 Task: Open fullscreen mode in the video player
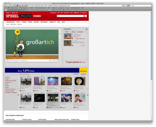(x=57, y=60)
